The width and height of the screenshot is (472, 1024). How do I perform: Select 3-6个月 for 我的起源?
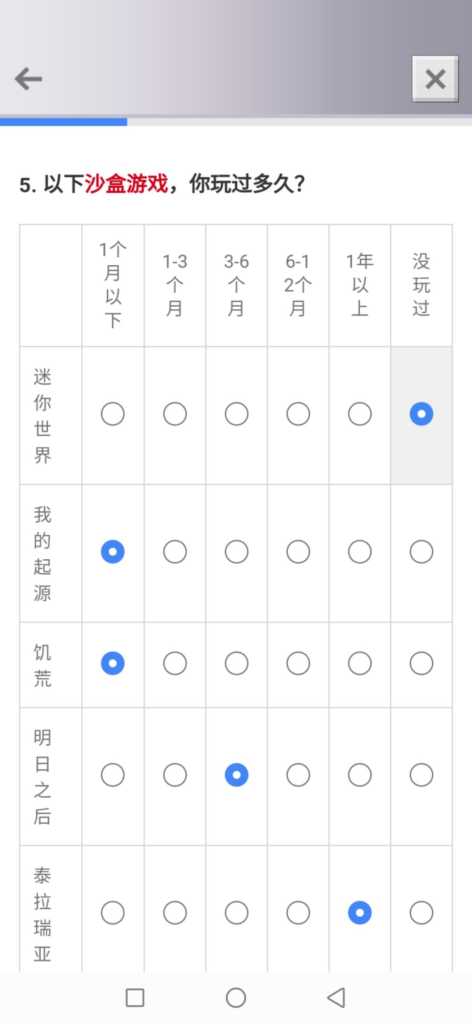click(x=236, y=552)
